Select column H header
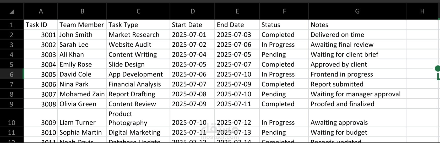This screenshot has width=440, height=143. point(422,11)
